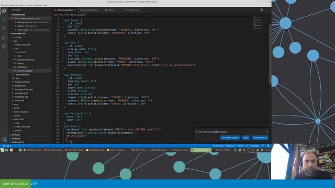Screen dimensions: 335x188
Task: Open the Source Control view
Action: pos(4,28)
